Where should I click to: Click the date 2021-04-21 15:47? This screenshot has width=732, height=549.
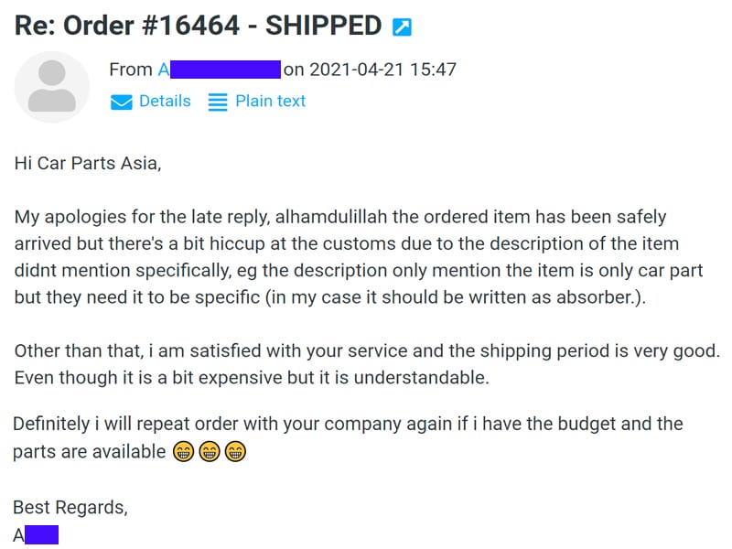point(382,70)
